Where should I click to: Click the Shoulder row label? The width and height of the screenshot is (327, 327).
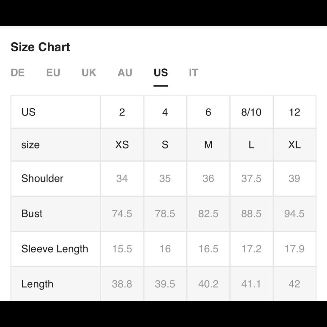(x=42, y=179)
